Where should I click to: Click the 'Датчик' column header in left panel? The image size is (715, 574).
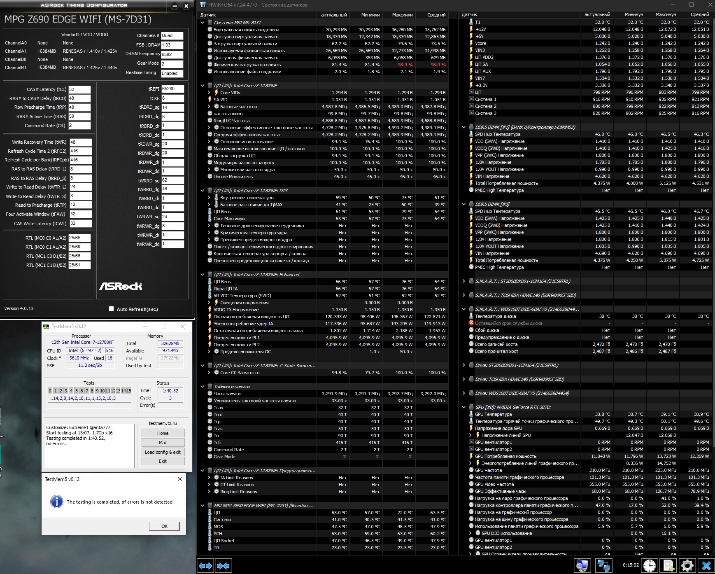click(257, 15)
